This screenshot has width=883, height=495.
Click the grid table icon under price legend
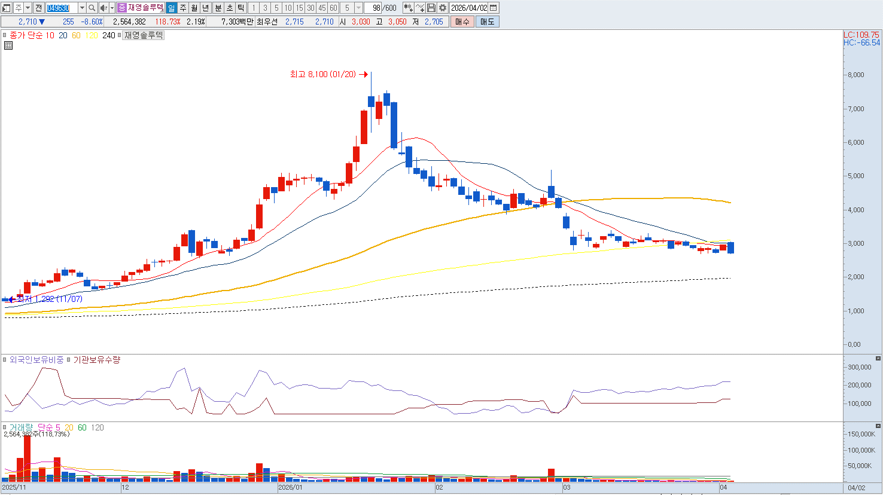8,45
